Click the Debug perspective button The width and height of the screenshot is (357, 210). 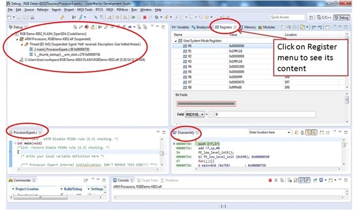point(341,17)
